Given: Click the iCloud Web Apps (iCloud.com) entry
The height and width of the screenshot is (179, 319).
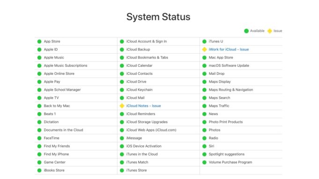Looking at the screenshot, I should tap(151, 130).
